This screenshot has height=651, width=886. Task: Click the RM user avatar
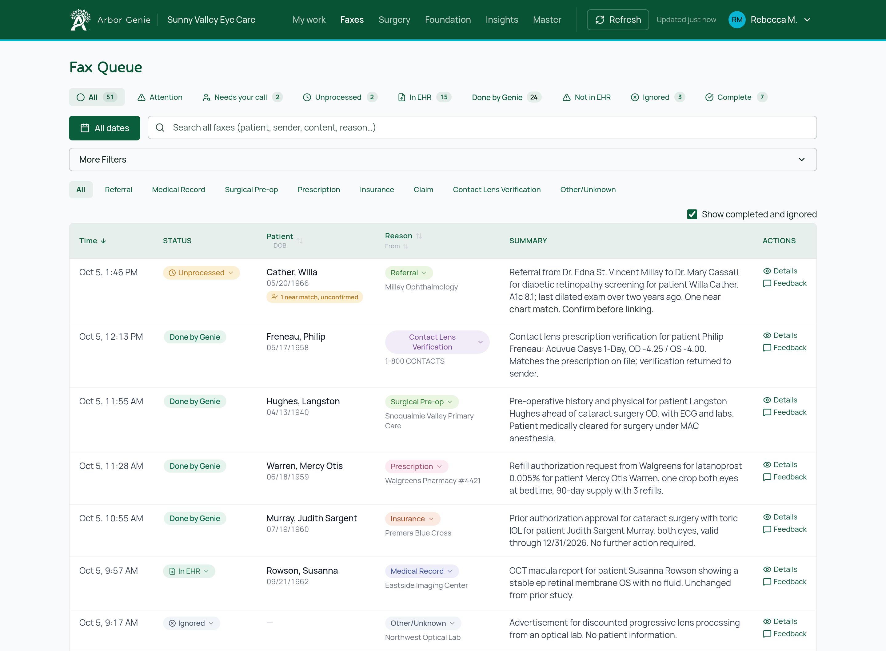[737, 20]
